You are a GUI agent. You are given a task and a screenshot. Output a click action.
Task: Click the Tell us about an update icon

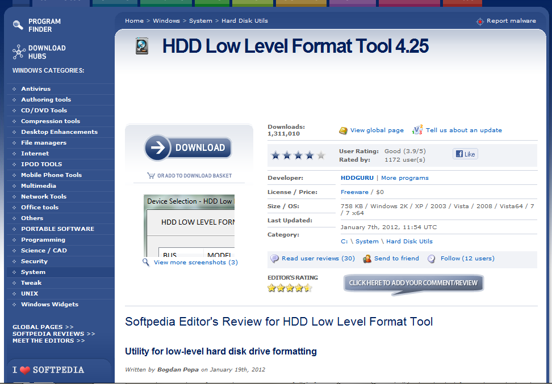[417, 130]
